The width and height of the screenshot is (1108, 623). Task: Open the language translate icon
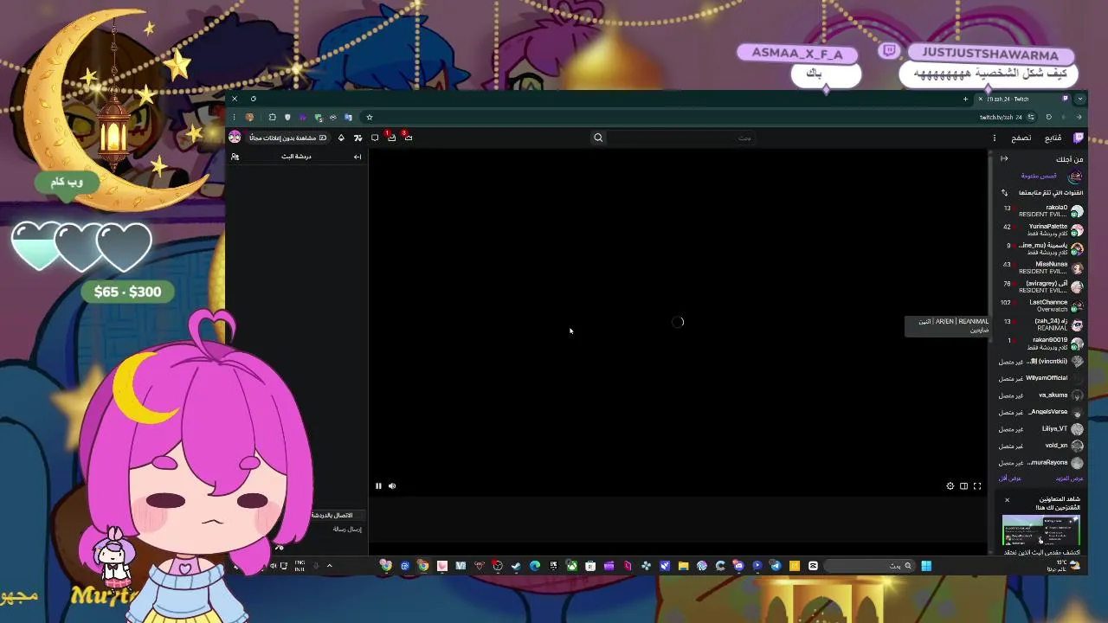pos(358,138)
